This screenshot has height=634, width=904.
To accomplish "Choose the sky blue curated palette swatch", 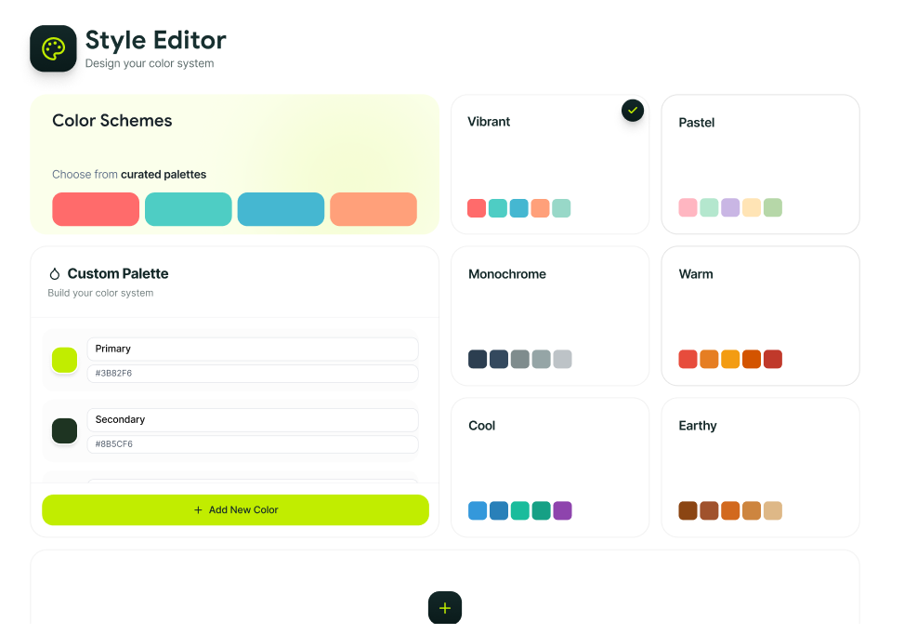I will 281,209.
